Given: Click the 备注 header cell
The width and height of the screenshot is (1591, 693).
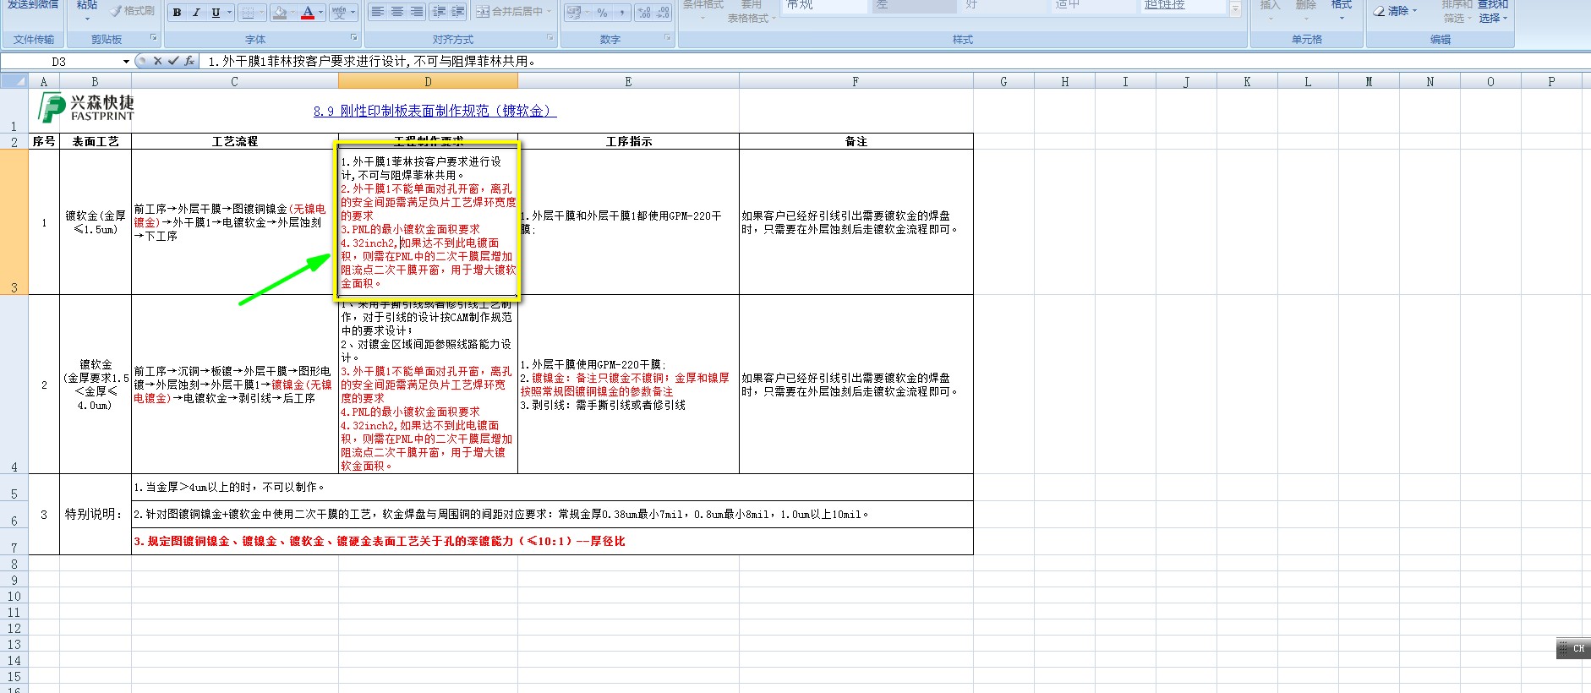Looking at the screenshot, I should (856, 141).
